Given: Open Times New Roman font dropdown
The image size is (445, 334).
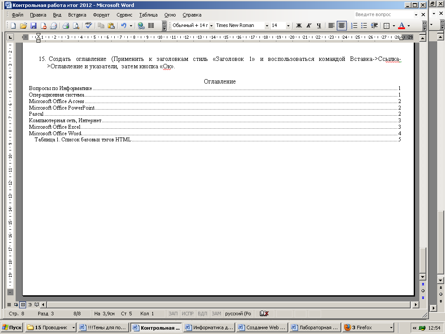Looking at the screenshot, I should [x=267, y=26].
